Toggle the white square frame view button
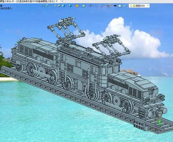This screenshot has width=173, height=142. (x=120, y=6)
